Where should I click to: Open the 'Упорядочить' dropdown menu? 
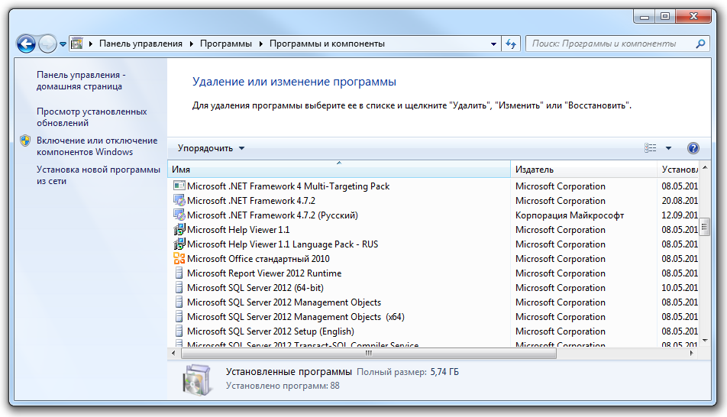pos(211,148)
